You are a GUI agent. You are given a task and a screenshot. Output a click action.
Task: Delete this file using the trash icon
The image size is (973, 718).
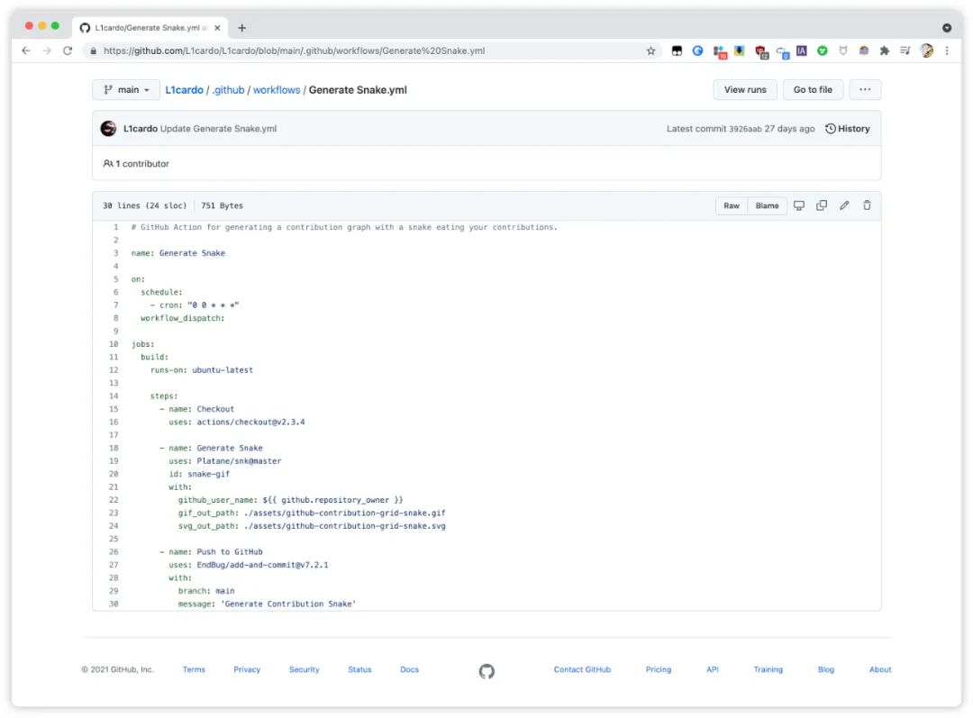pyautogui.click(x=867, y=205)
